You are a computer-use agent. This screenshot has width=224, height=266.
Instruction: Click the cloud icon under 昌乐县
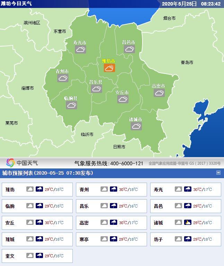tap(96, 89)
